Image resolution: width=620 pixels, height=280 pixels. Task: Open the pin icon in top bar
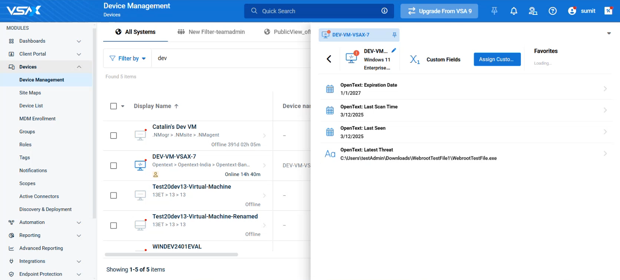(494, 11)
